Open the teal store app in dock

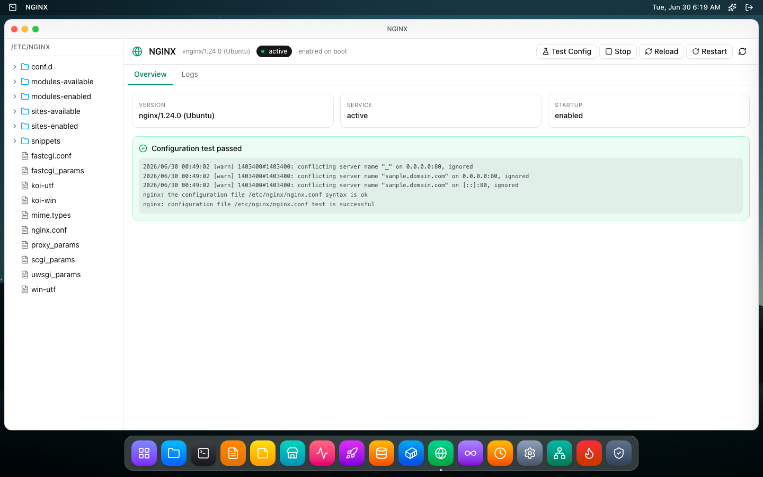pos(292,453)
